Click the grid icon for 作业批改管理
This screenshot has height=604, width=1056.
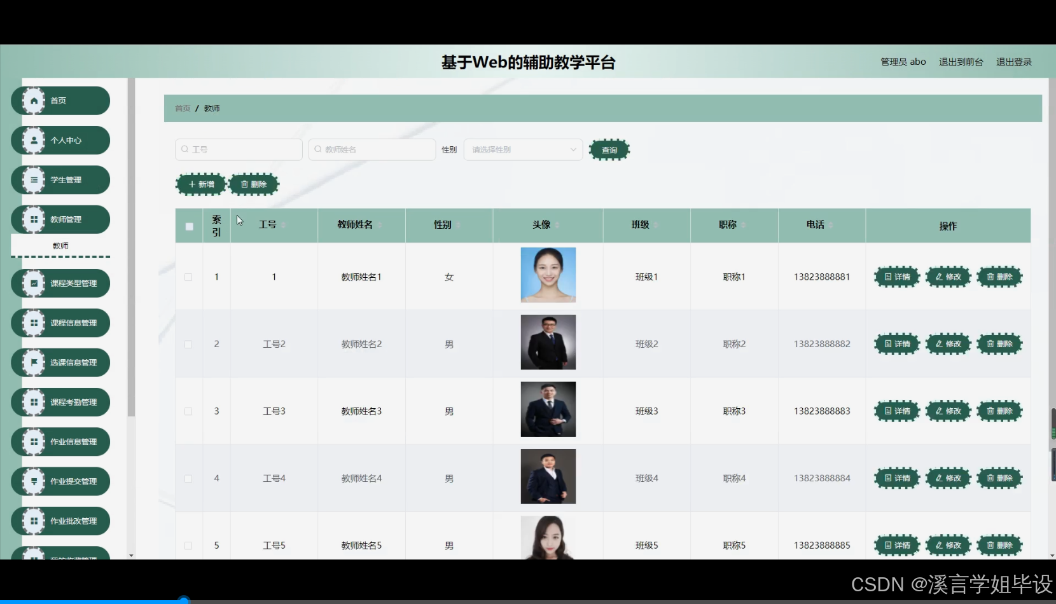tap(34, 521)
